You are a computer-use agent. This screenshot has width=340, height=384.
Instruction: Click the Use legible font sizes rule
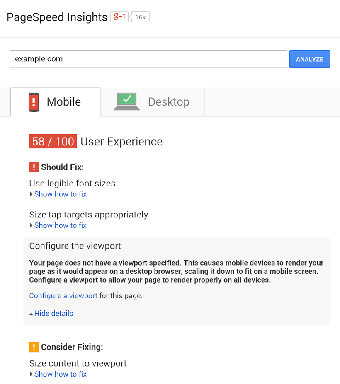(x=72, y=184)
